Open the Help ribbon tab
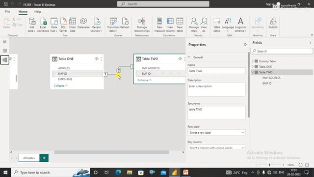The width and height of the screenshot is (314, 177). (x=38, y=12)
